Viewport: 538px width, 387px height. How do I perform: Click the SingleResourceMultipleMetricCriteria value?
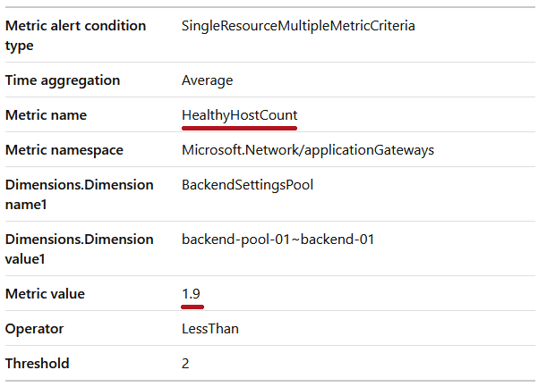pos(298,26)
